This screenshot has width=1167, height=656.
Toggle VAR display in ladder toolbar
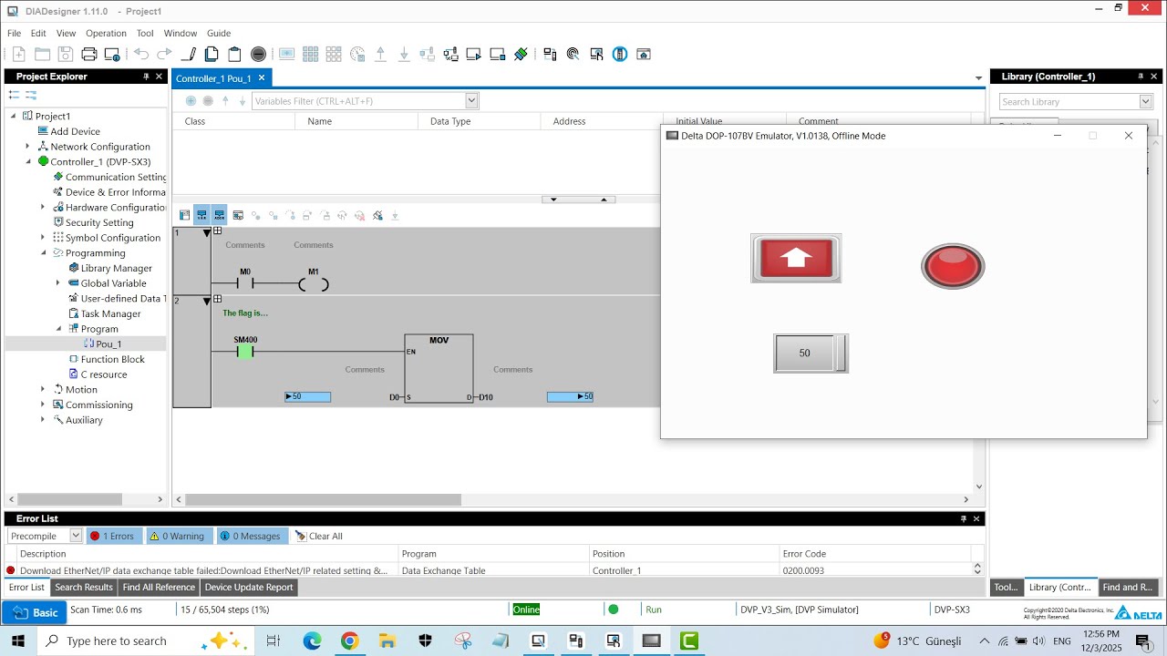click(x=201, y=216)
